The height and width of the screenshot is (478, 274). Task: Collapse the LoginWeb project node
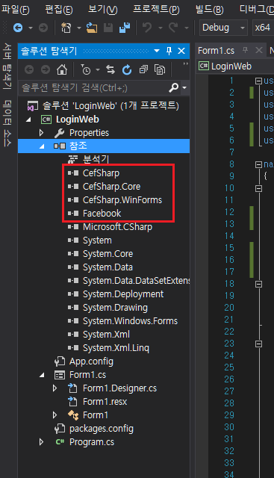click(x=28, y=119)
